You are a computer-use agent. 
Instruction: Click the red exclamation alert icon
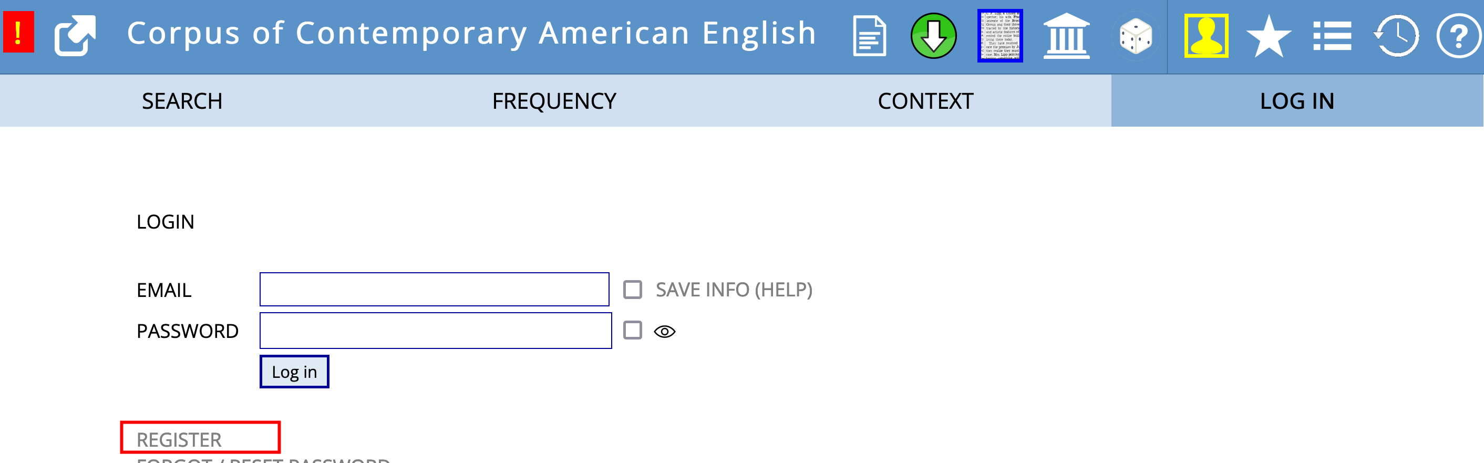pyautogui.click(x=18, y=33)
